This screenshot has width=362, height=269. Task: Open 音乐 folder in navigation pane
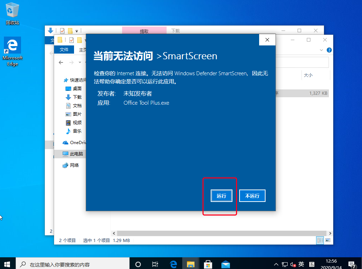[x=74, y=131]
